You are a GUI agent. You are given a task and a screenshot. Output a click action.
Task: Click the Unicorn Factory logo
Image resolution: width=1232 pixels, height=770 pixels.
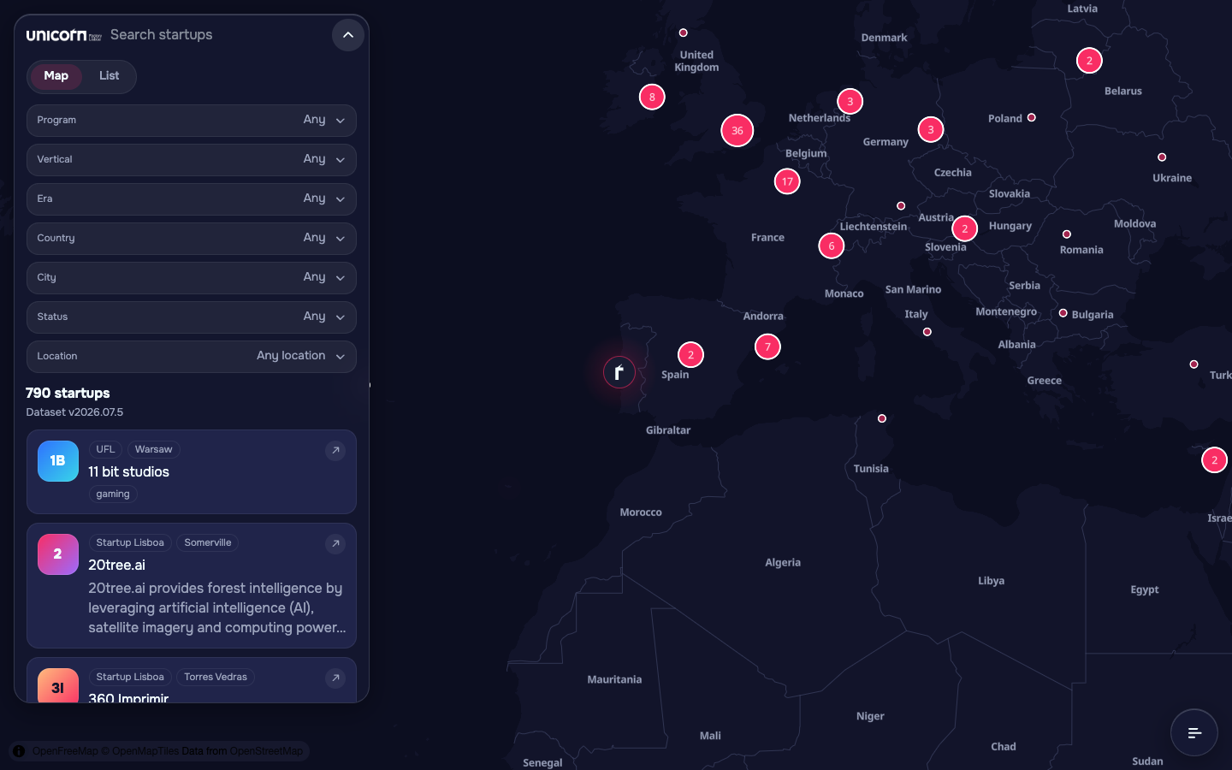click(64, 35)
